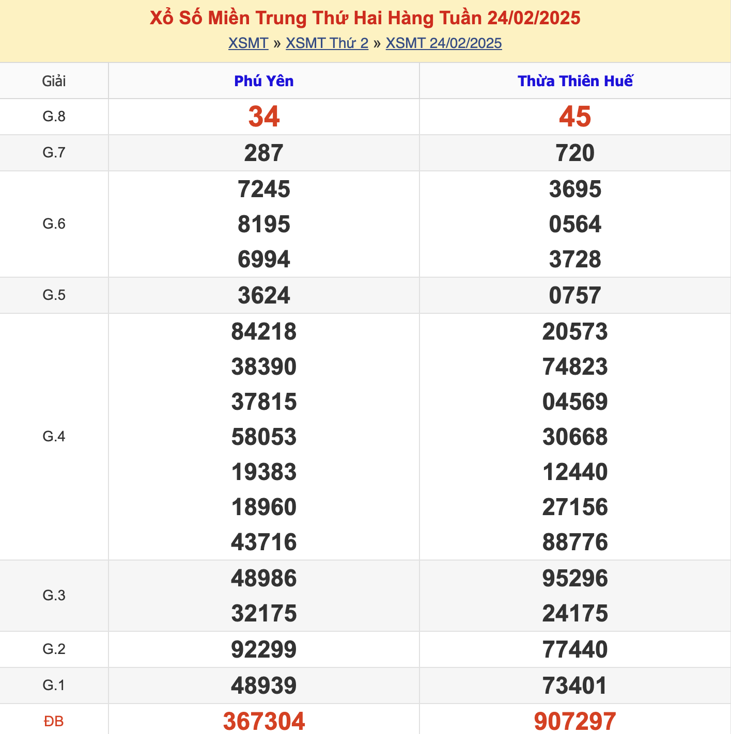Image resolution: width=731 pixels, height=734 pixels.
Task: Click the number 30668
Action: (575, 437)
